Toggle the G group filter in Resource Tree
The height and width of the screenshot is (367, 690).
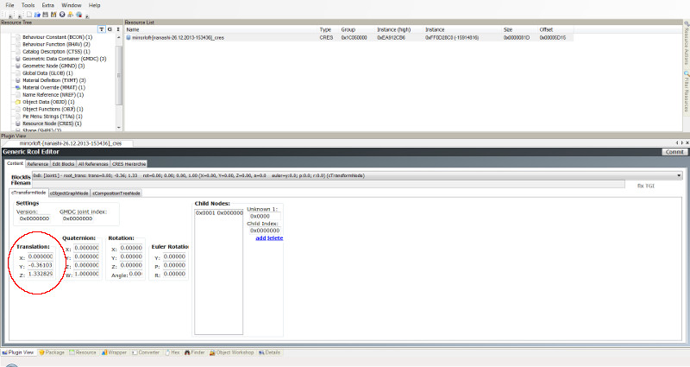click(x=109, y=29)
